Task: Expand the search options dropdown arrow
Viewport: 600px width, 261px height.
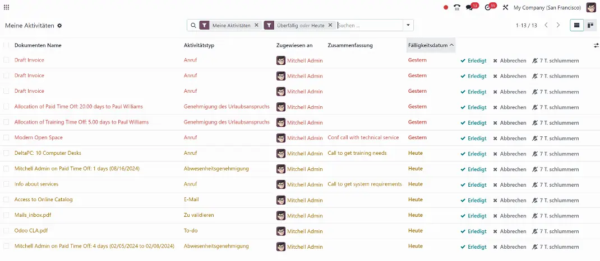Action: (x=409, y=25)
